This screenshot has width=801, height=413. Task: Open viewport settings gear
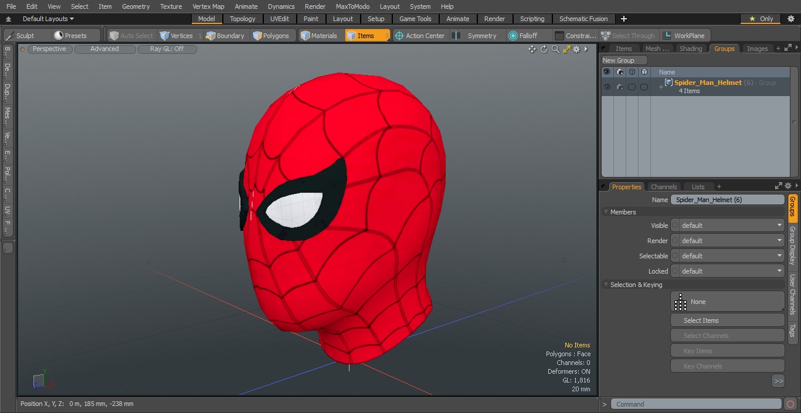click(576, 49)
